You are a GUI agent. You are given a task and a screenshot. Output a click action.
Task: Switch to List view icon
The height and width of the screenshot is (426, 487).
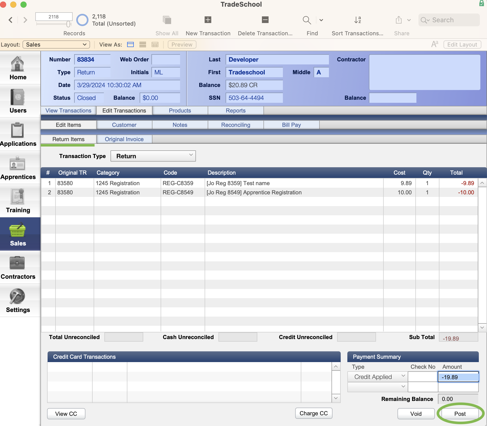point(143,44)
